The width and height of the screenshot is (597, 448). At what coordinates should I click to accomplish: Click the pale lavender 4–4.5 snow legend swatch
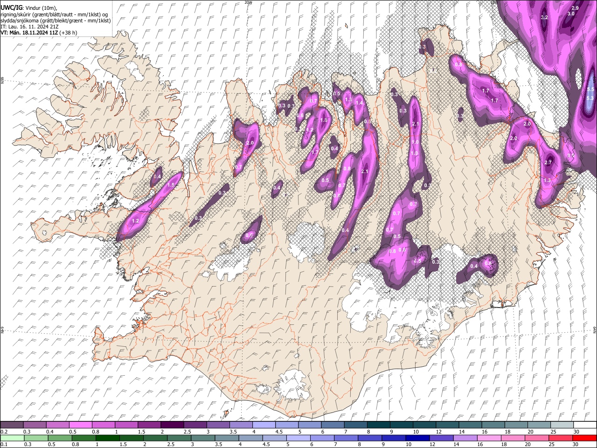[x=264, y=425]
